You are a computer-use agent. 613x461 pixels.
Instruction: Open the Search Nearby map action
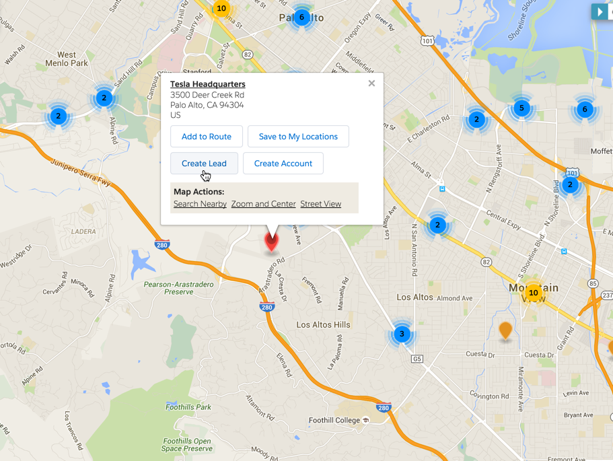click(200, 204)
